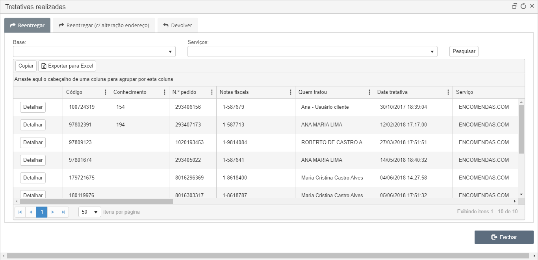The width and height of the screenshot is (538, 260).
Task: Click Detalhar for código 97802391
Action: [33, 125]
